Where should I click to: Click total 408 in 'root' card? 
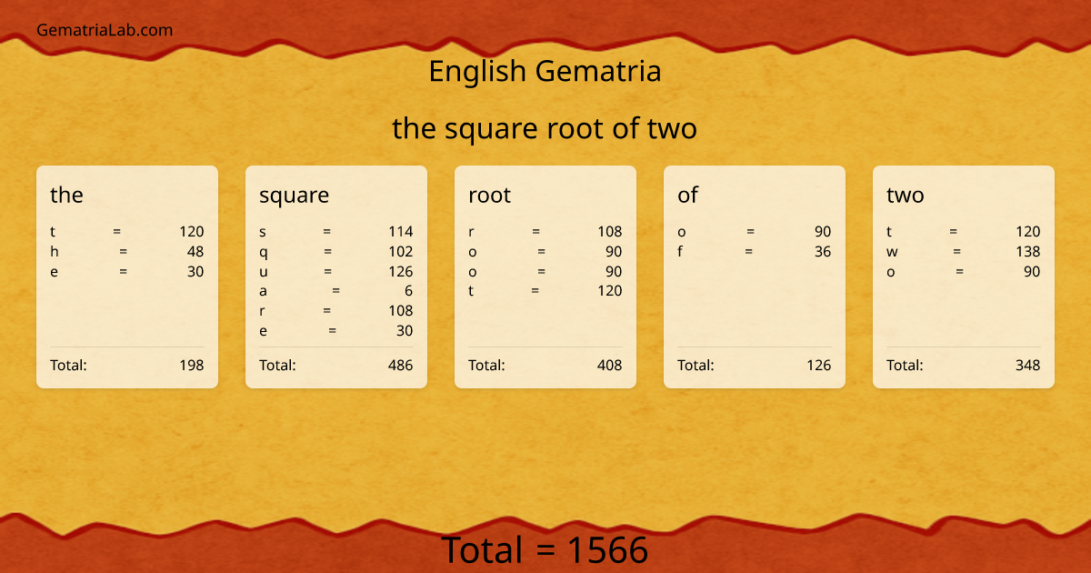(x=610, y=366)
